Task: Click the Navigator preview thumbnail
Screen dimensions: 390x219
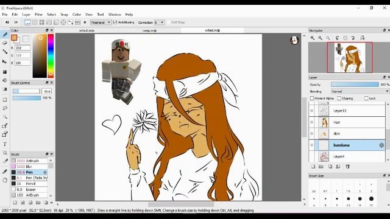Action: (350, 57)
